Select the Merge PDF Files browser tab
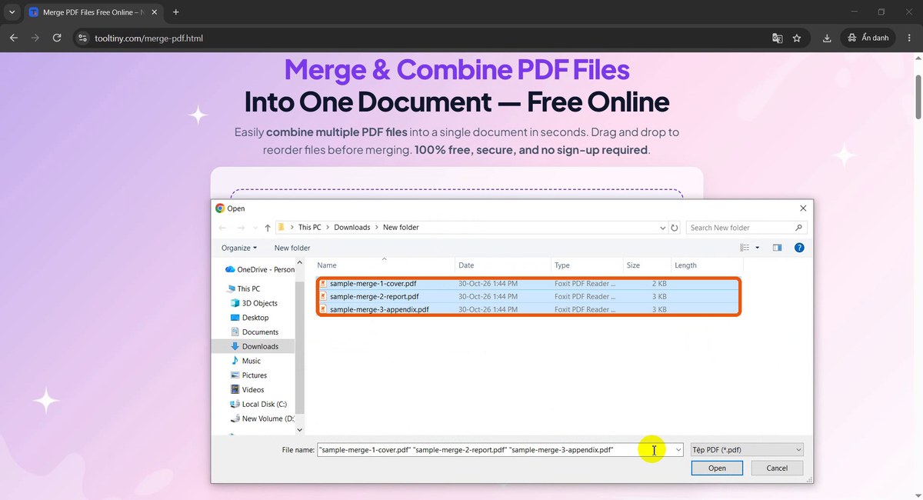Screen dimensions: 923x500 tap(92, 12)
